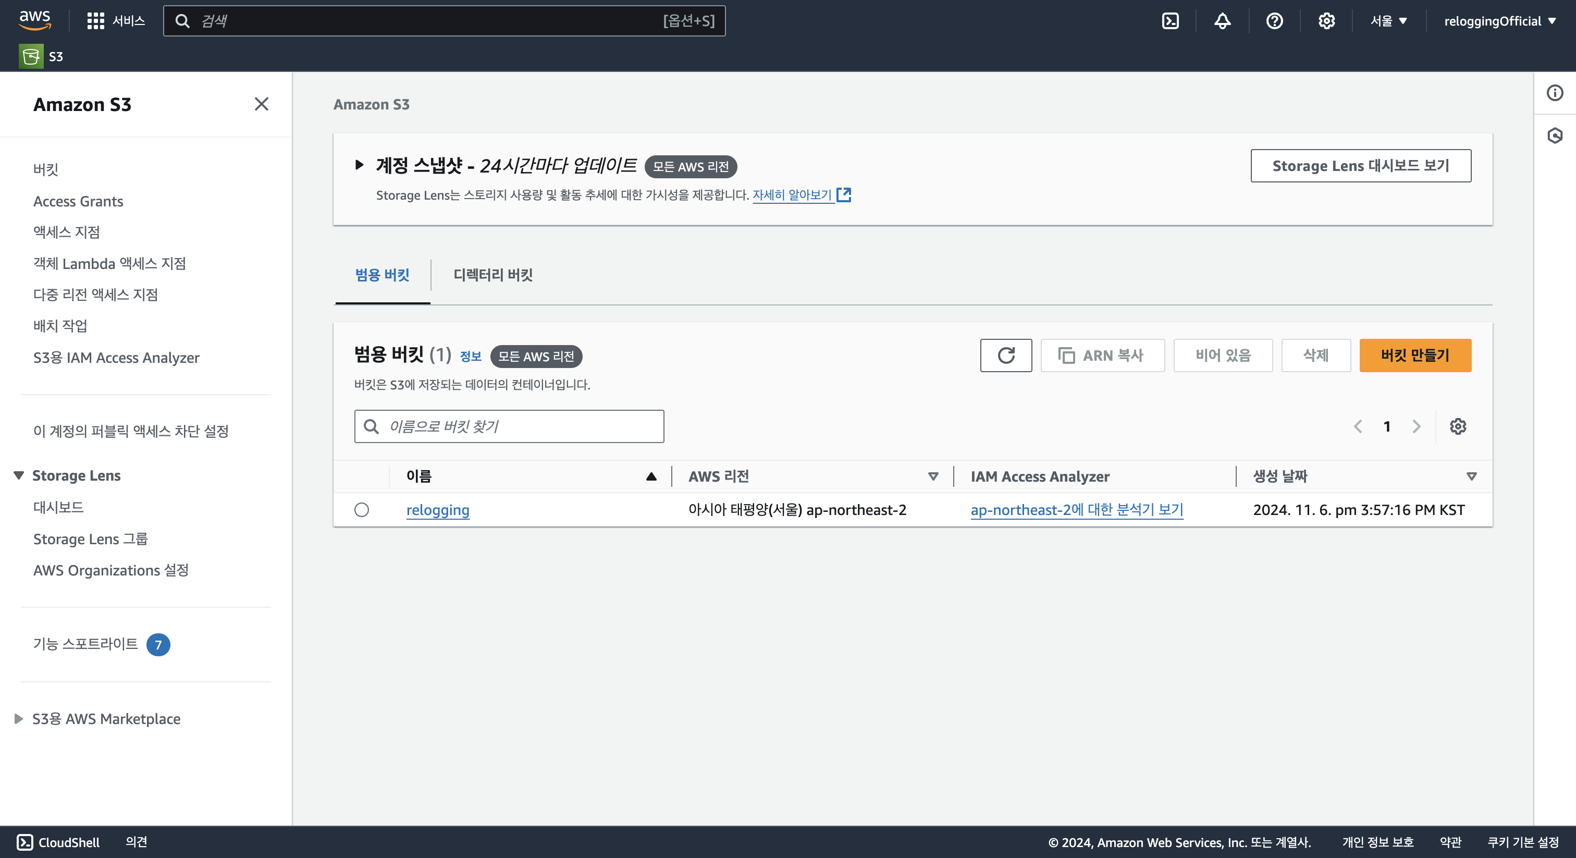The image size is (1576, 858).
Task: Open Access Grants in the sidebar
Action: pos(78,201)
